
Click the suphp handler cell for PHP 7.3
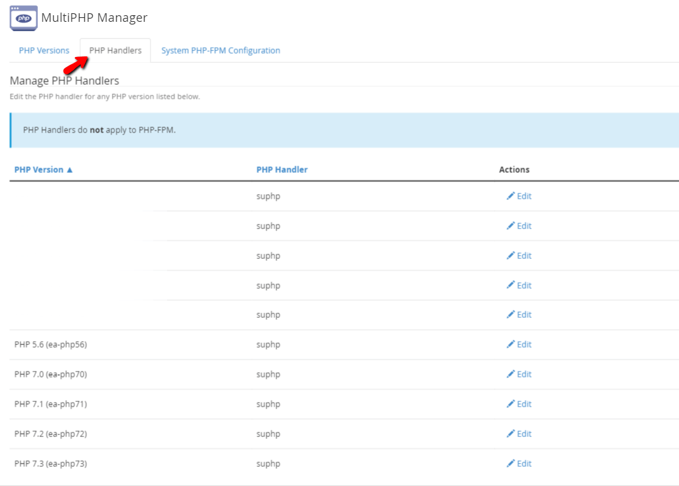click(268, 464)
